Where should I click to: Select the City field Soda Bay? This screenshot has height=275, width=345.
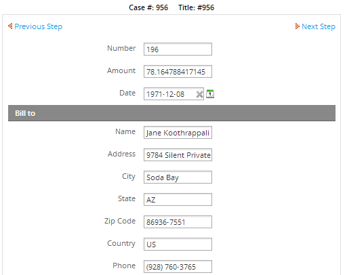178,177
